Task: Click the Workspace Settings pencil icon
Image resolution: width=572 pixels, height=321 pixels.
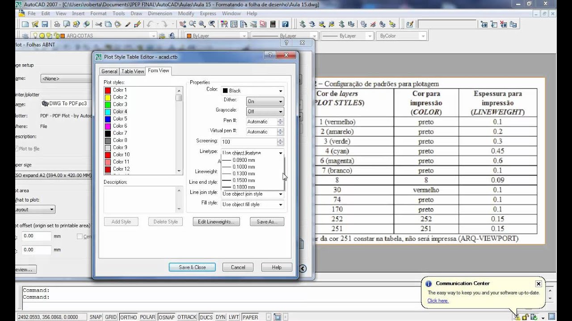Action: (x=410, y=24)
